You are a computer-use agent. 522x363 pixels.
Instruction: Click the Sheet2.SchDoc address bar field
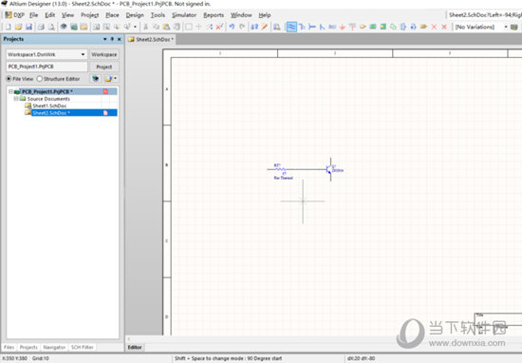click(x=484, y=15)
